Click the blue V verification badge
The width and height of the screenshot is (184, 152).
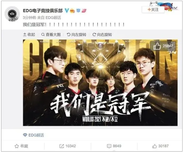[x=67, y=11]
